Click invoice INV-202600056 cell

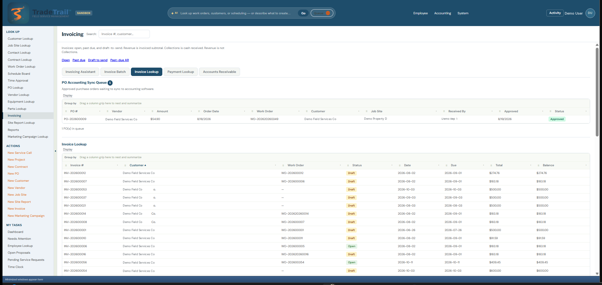coord(75,262)
